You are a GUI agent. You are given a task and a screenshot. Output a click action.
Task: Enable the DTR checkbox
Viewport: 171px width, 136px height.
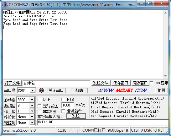tap(39, 100)
